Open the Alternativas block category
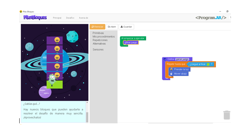This screenshot has height=125, width=236. 99,44
